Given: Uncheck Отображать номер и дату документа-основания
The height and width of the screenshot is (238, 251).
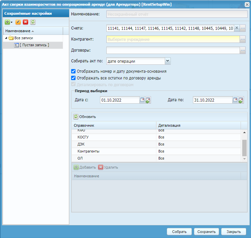Looking at the screenshot, I should click(73, 71).
